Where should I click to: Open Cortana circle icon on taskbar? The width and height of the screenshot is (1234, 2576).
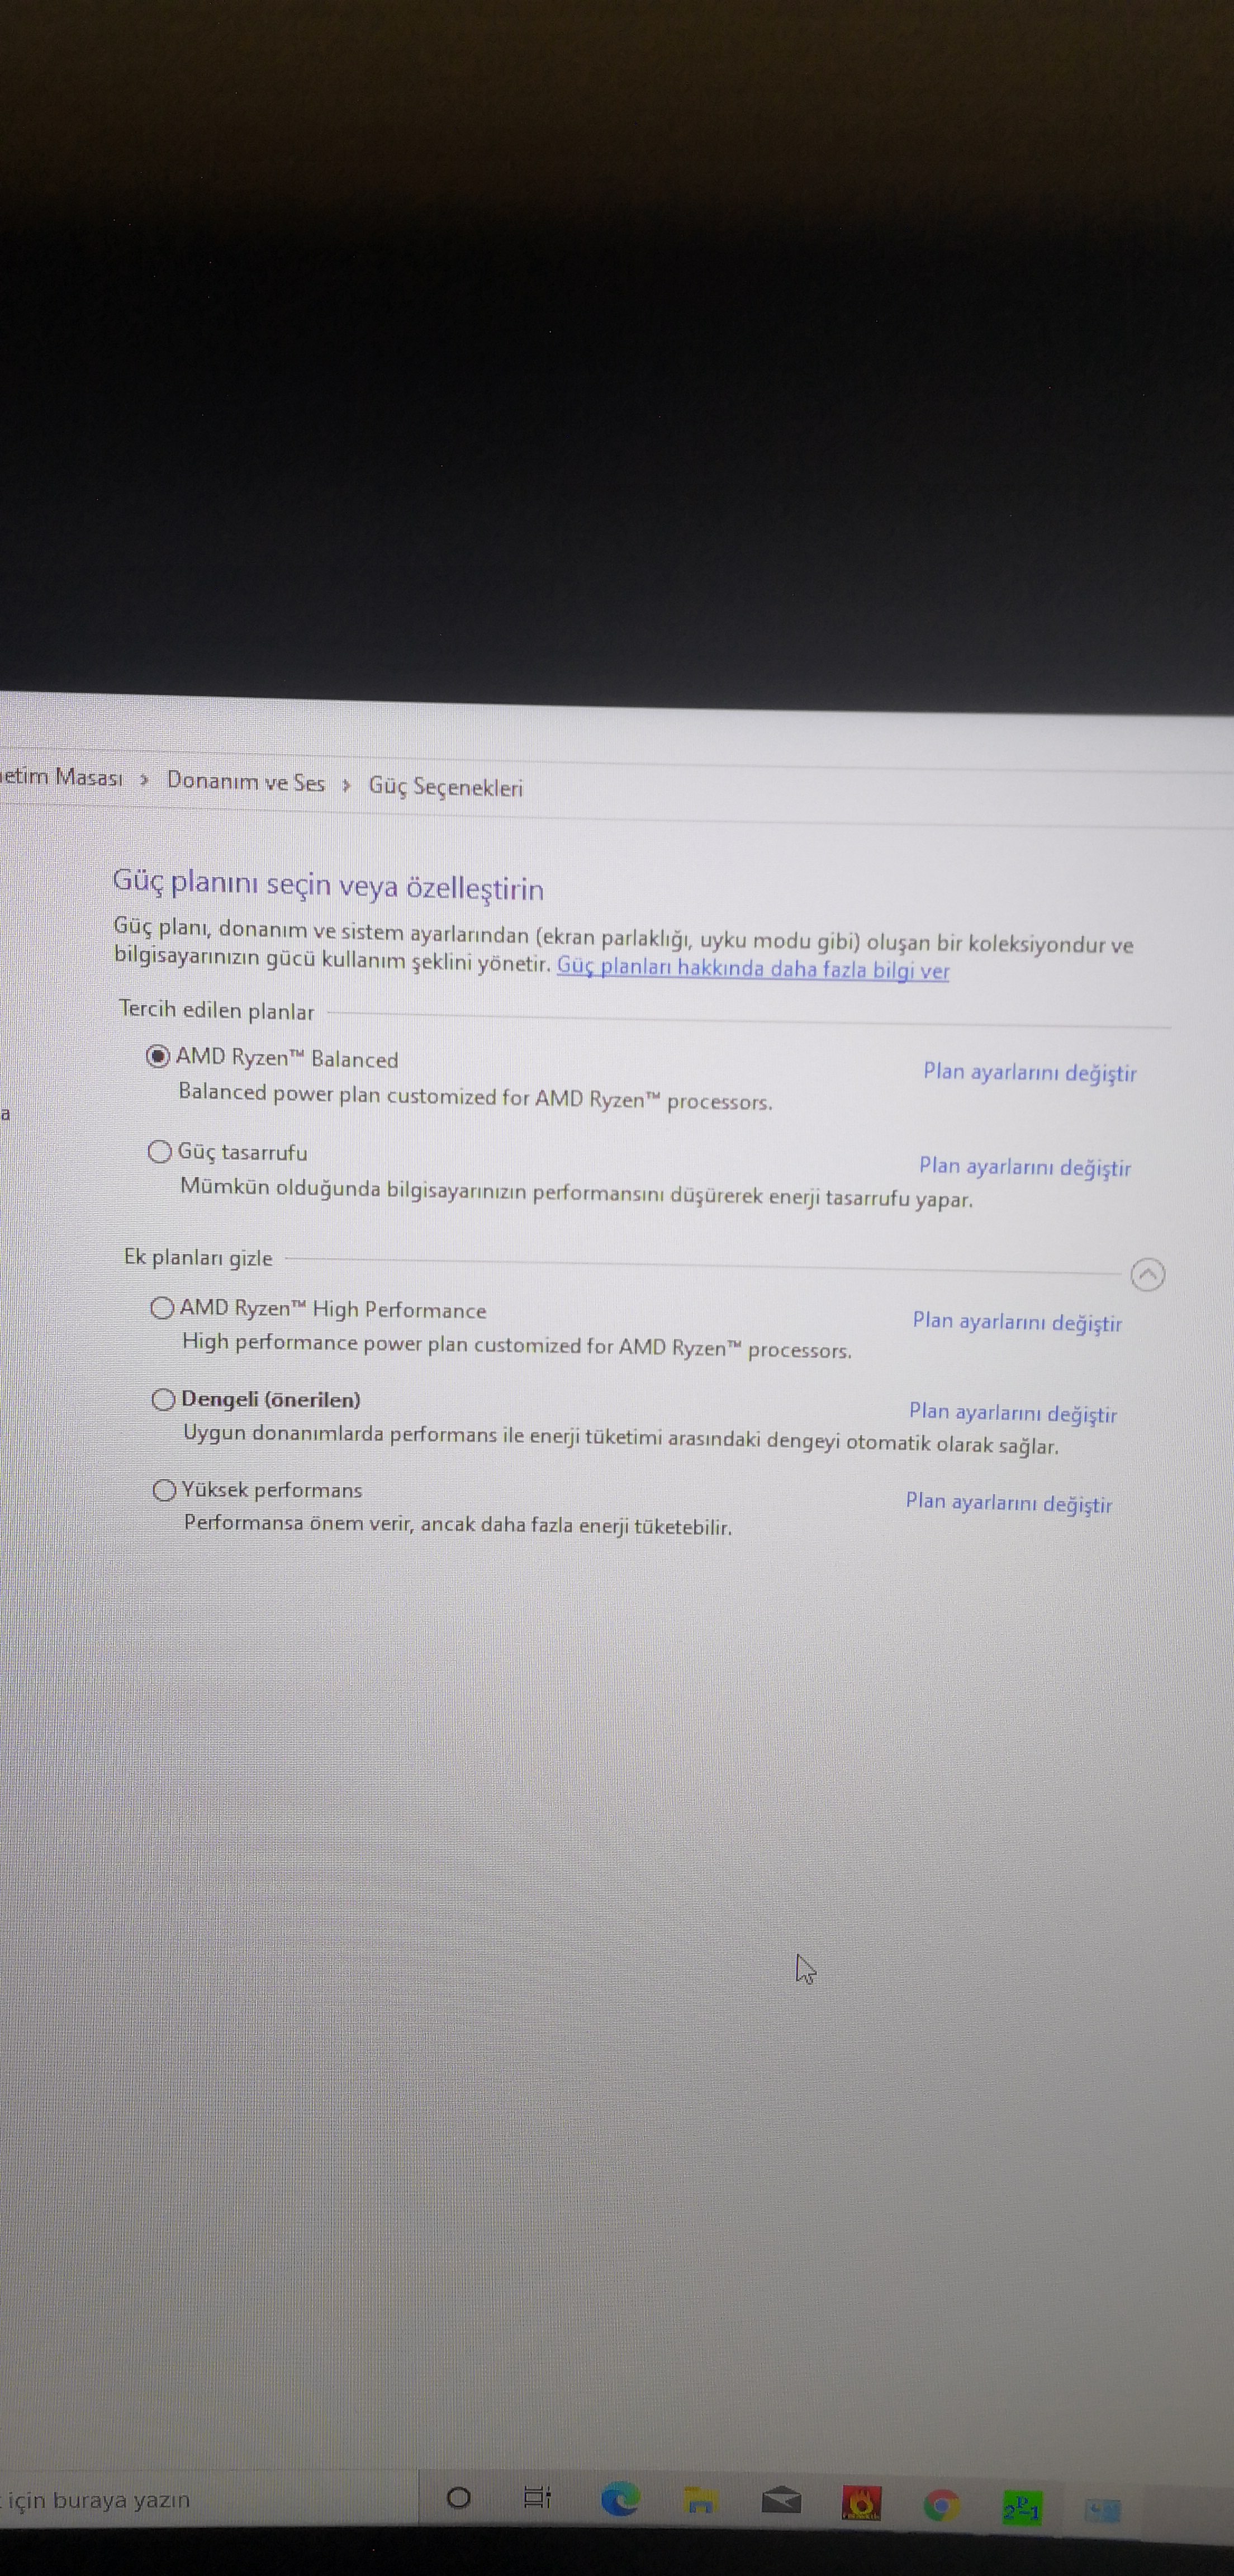click(458, 2498)
